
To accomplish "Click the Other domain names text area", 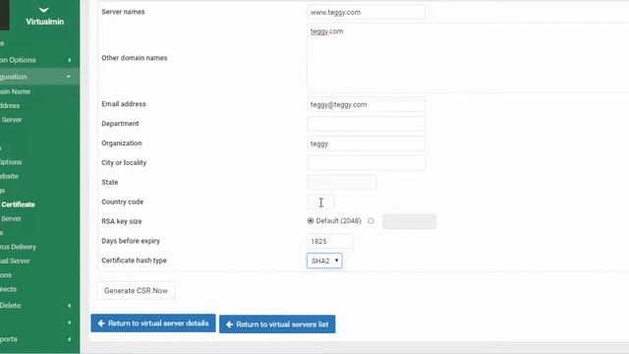I will pyautogui.click(x=468, y=58).
